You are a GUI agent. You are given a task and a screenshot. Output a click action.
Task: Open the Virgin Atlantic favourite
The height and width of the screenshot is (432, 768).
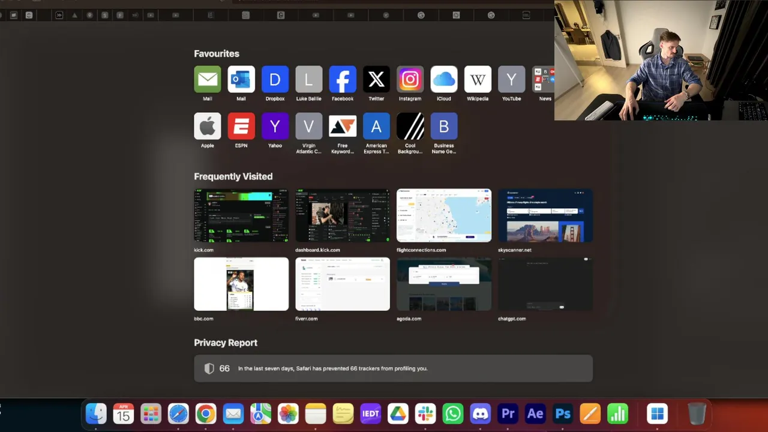point(308,126)
